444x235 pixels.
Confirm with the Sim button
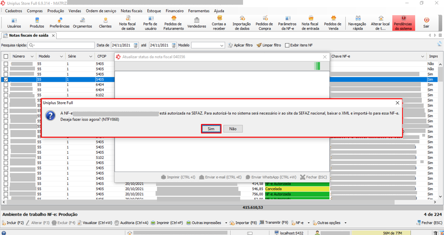click(211, 129)
